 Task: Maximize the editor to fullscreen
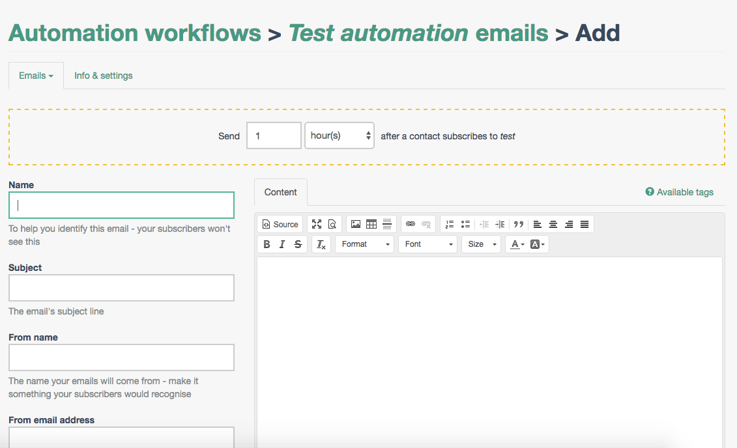pos(316,224)
